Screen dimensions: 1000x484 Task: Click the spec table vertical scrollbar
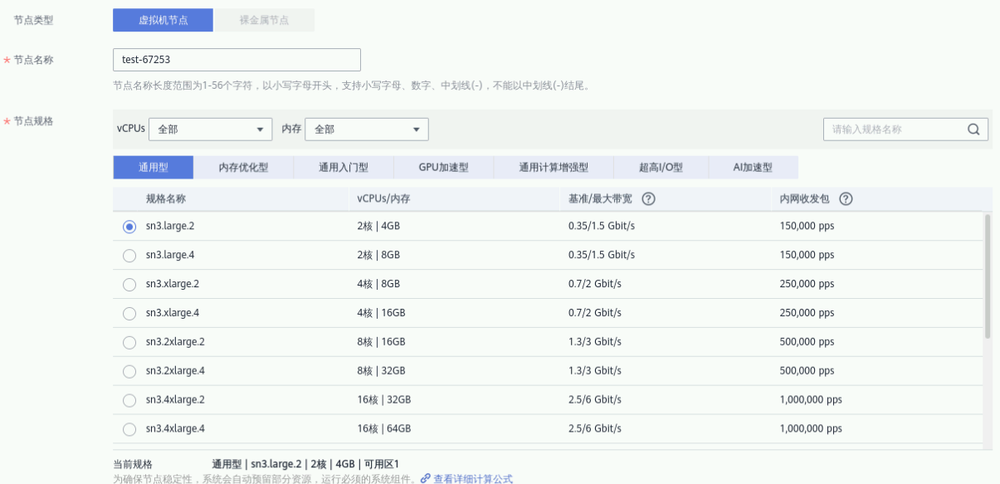coord(988,276)
